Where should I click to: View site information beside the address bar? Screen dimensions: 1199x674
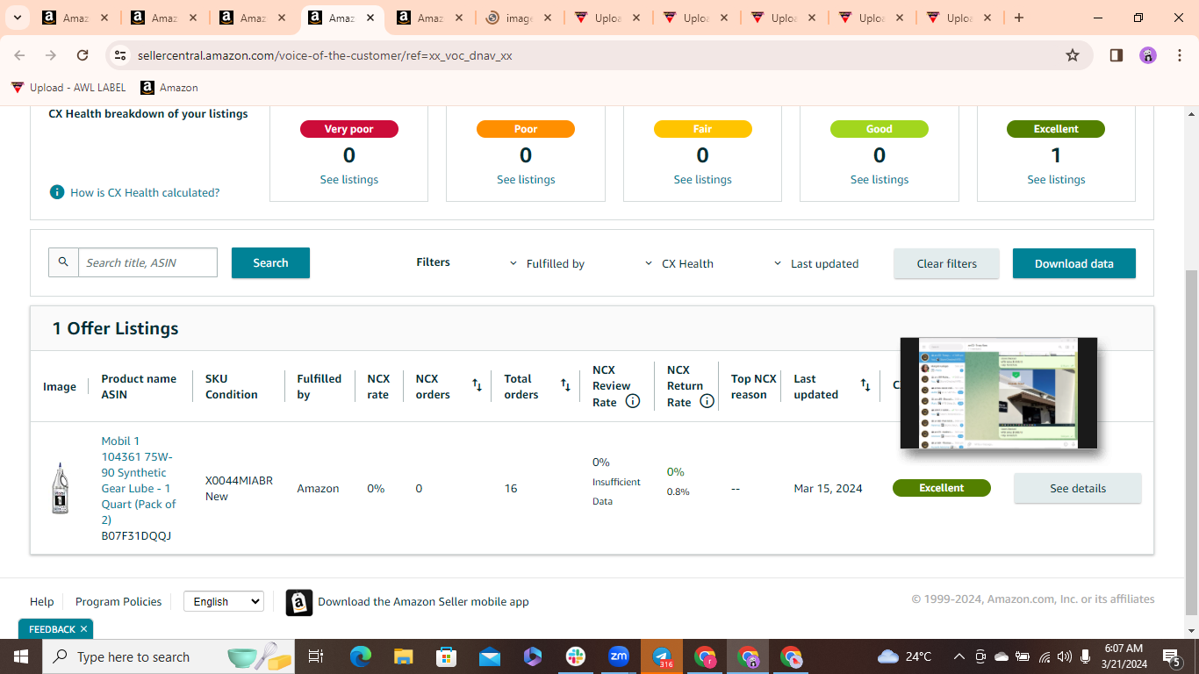coord(121,55)
